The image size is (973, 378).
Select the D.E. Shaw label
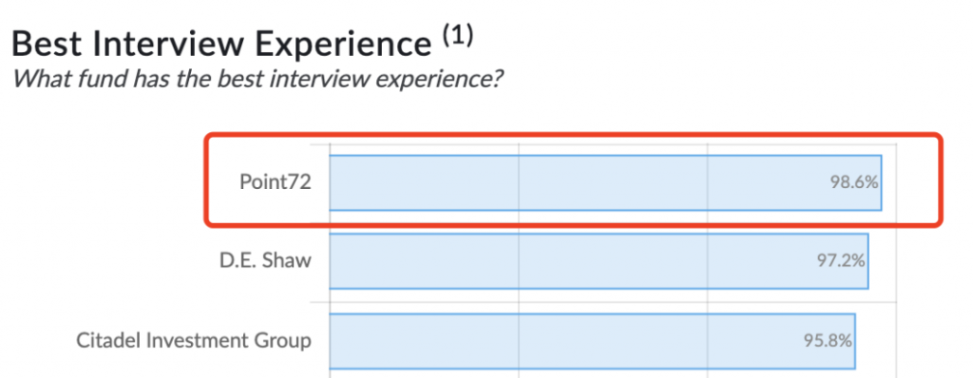tap(265, 260)
